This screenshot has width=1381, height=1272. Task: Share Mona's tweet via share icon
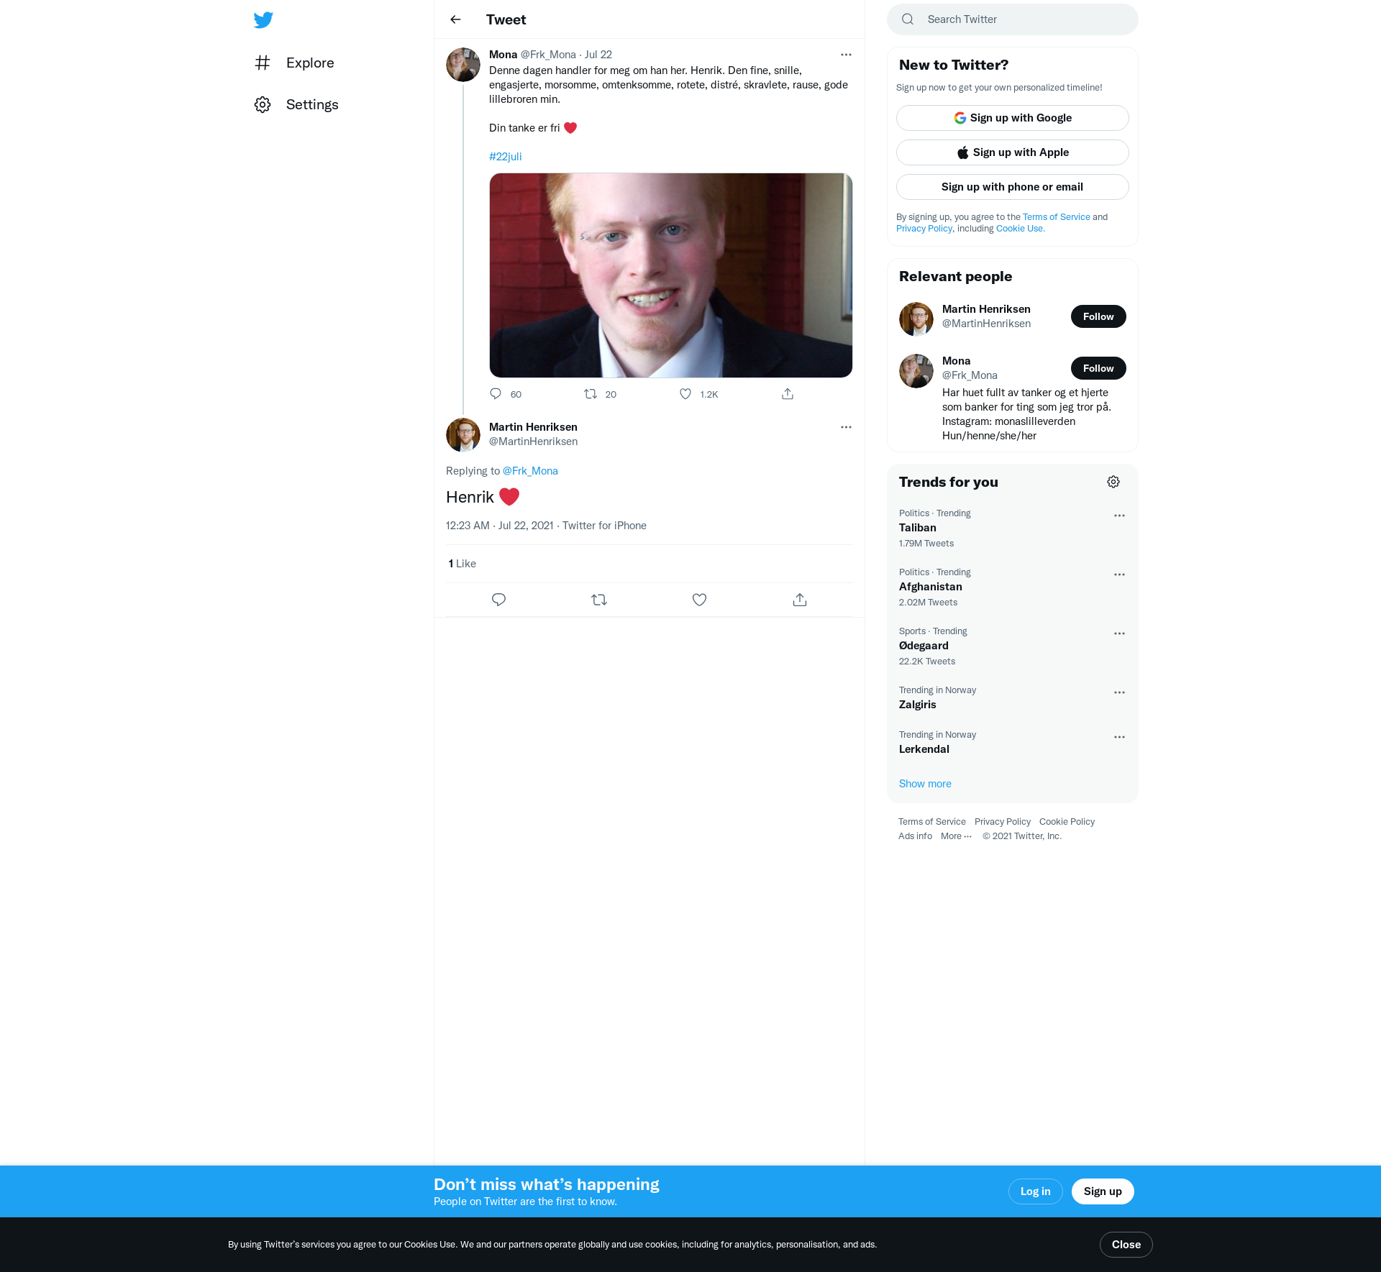788,394
